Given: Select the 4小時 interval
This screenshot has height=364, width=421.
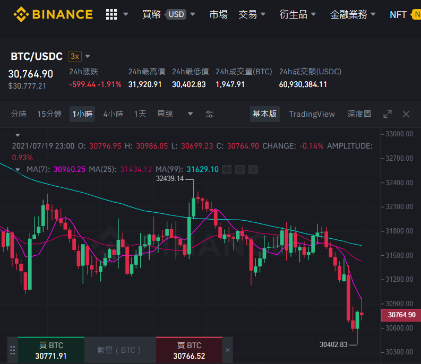Looking at the screenshot, I should tap(113, 114).
